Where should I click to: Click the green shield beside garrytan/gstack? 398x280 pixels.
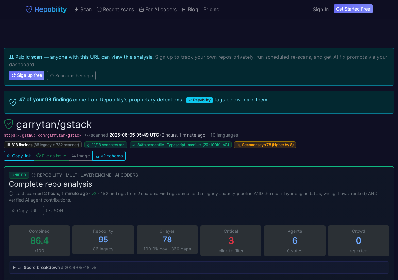click(9, 124)
